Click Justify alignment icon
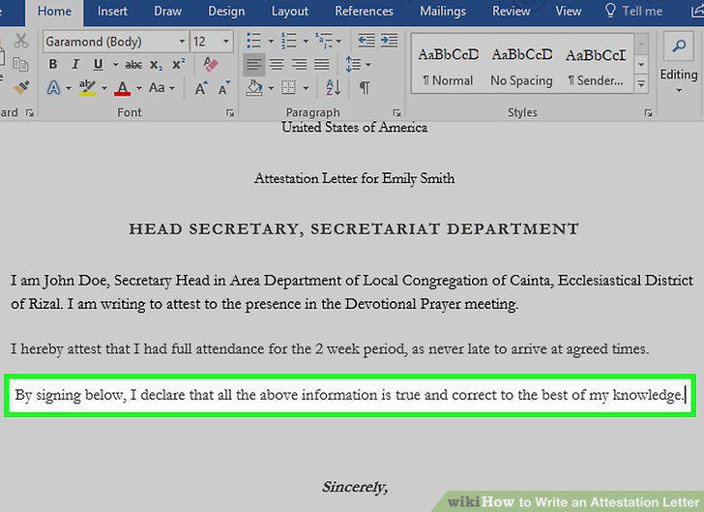 pyautogui.click(x=321, y=65)
